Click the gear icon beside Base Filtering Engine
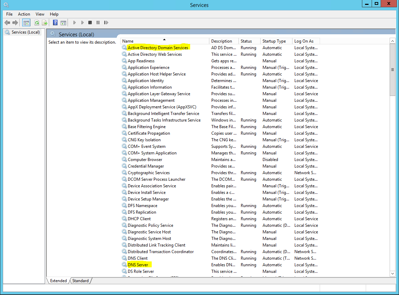 pyautogui.click(x=124, y=126)
